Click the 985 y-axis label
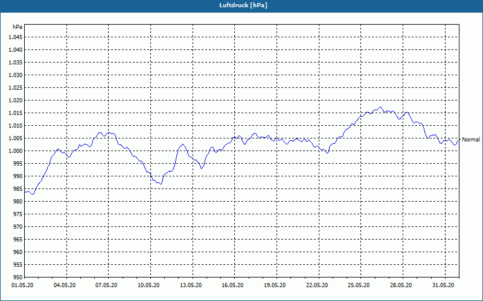Screen dimensions: 483x301 click(18, 189)
